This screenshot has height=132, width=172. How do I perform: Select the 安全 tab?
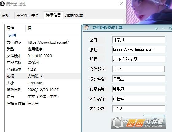tap(36, 16)
